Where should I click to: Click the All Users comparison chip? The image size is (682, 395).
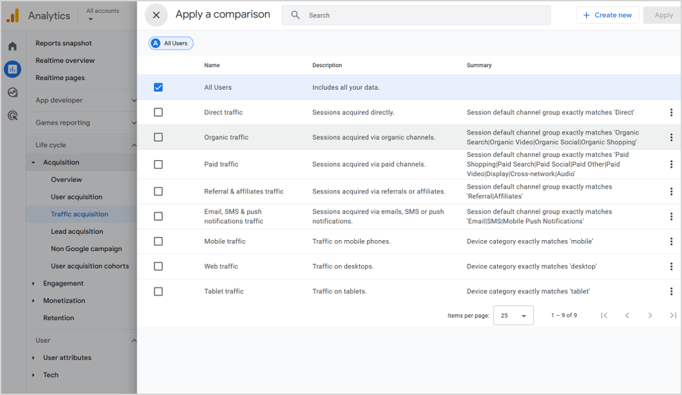tap(171, 43)
